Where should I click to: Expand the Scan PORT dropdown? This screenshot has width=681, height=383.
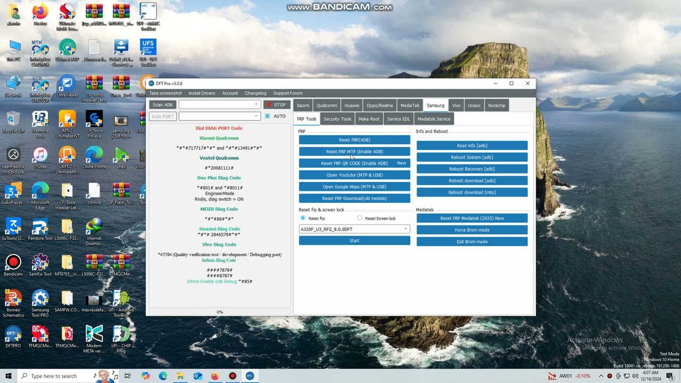pyautogui.click(x=256, y=116)
